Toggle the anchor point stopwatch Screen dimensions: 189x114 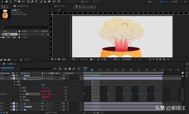click(21, 88)
